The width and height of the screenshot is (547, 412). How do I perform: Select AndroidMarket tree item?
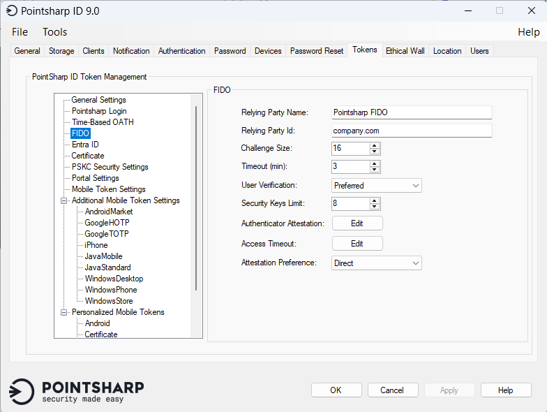coord(109,212)
